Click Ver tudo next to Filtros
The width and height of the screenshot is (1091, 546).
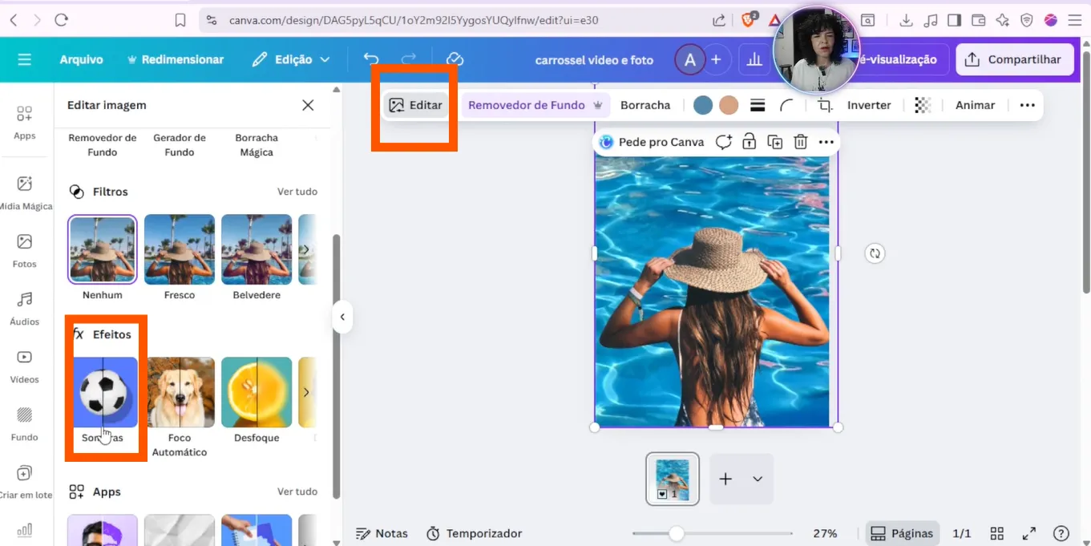(297, 192)
